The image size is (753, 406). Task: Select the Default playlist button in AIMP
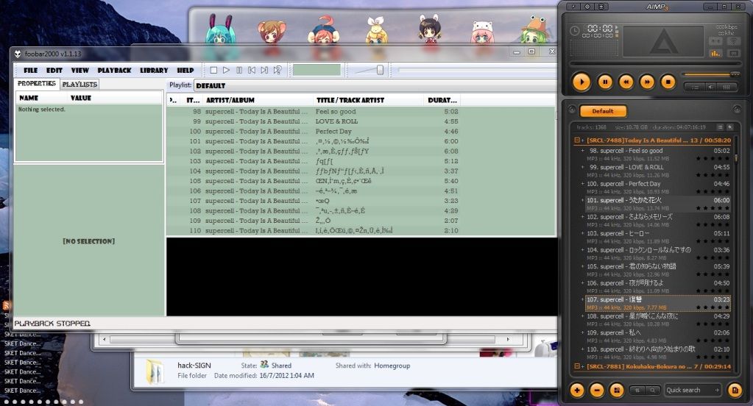(x=602, y=111)
